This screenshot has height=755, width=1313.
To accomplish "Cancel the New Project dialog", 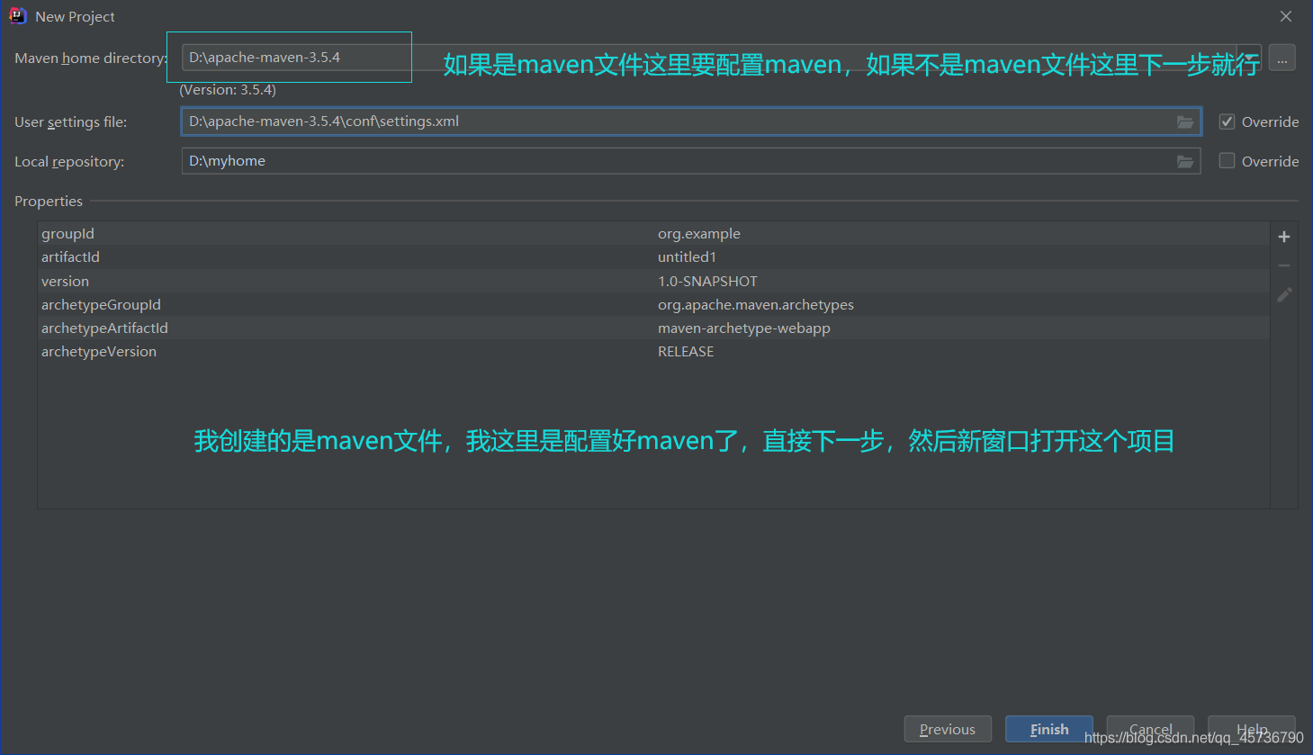I will pyautogui.click(x=1150, y=729).
